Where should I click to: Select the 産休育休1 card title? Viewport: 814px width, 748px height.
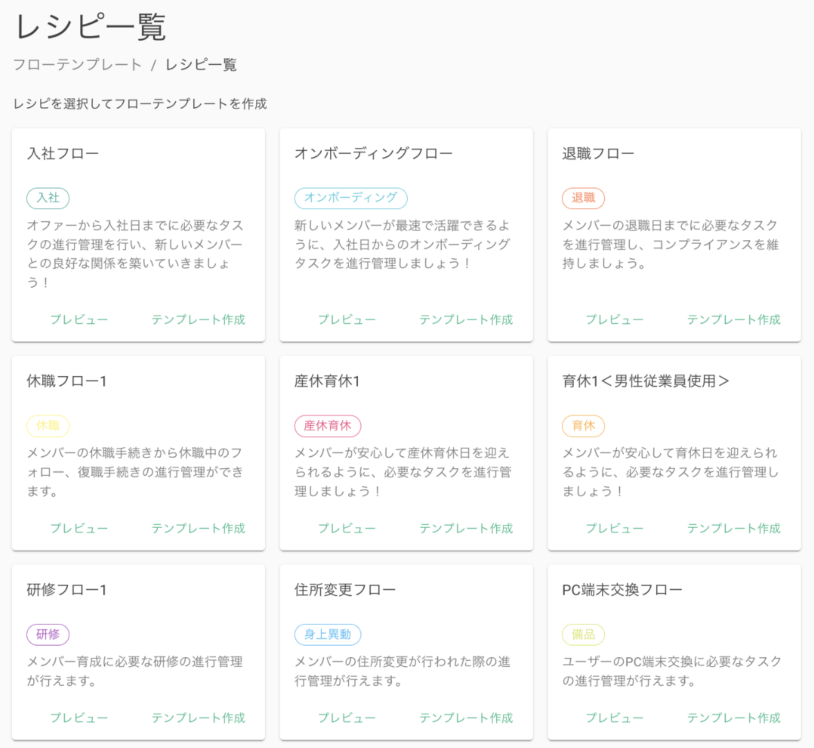tap(327, 381)
